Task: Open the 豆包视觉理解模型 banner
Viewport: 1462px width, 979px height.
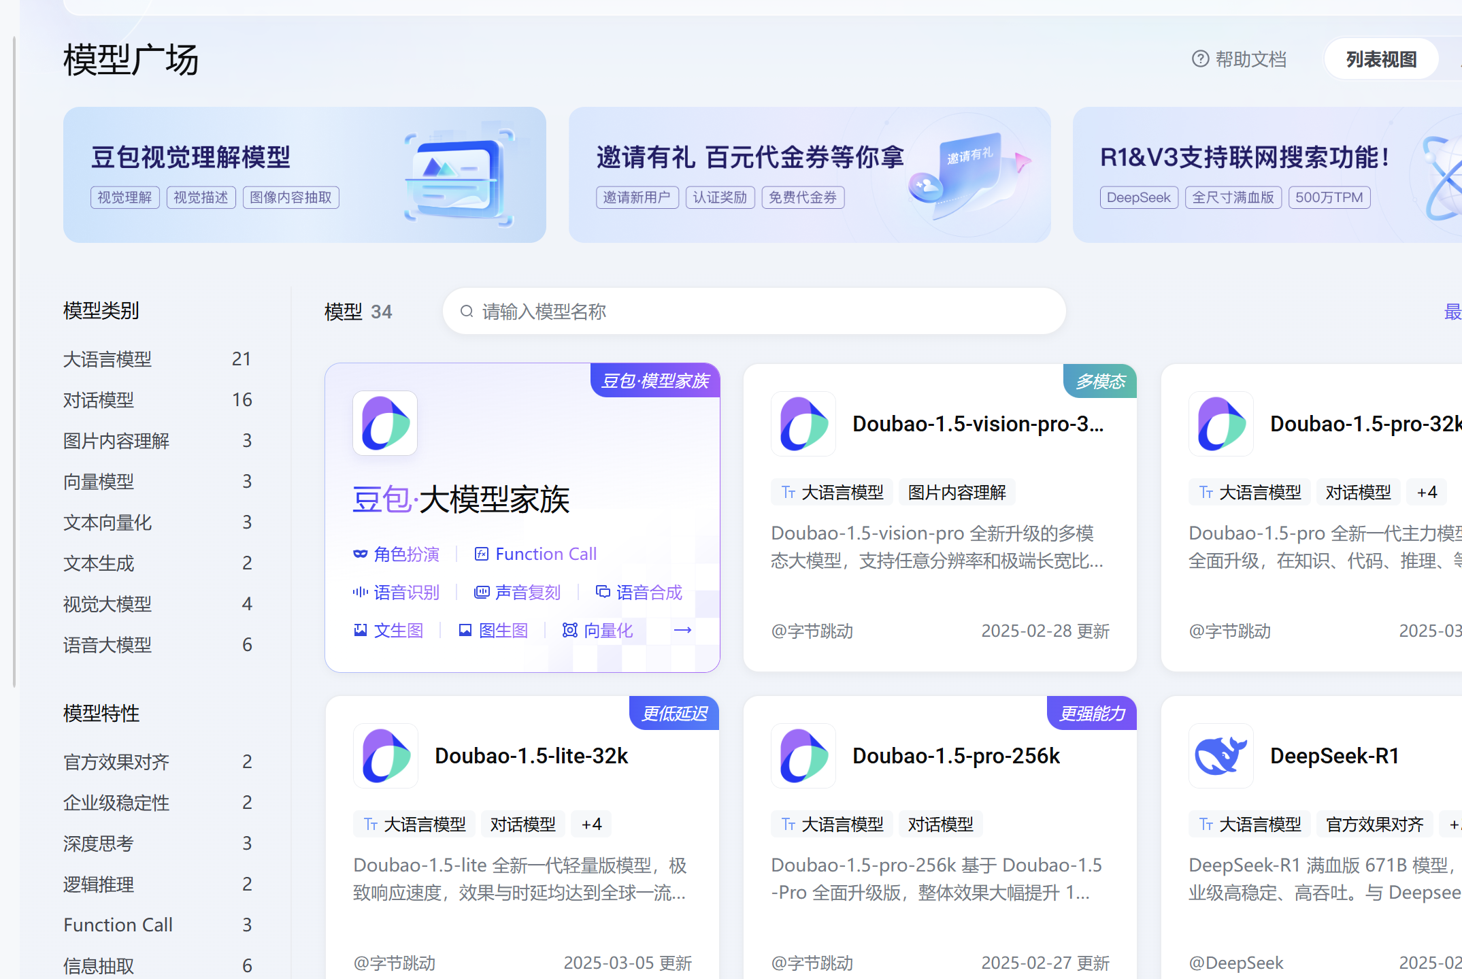Action: point(304,175)
